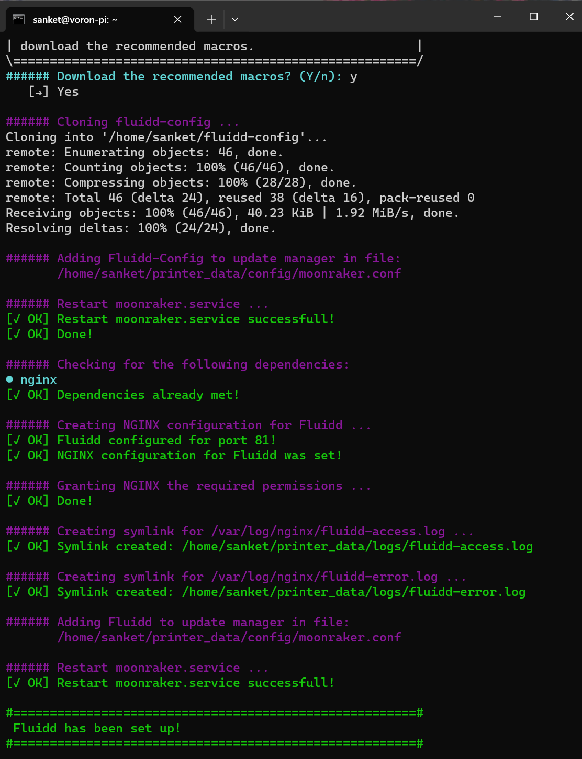Expand the new tab profile dropdown chevron
This screenshot has height=759, width=582.
[x=235, y=19]
